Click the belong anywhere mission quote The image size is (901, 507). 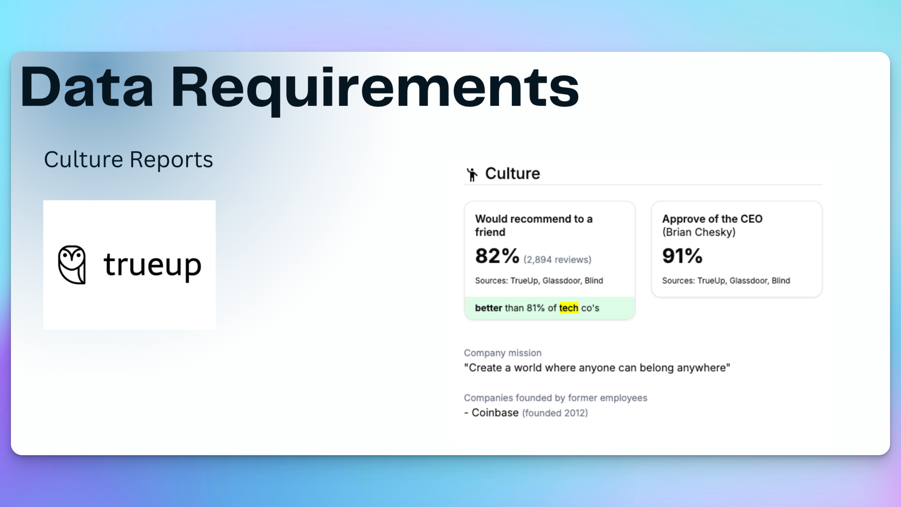(597, 368)
